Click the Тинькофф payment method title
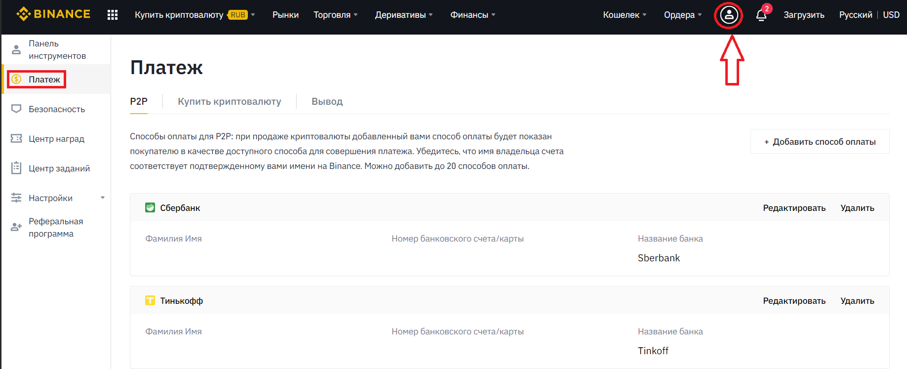The height and width of the screenshot is (369, 907). (x=181, y=301)
